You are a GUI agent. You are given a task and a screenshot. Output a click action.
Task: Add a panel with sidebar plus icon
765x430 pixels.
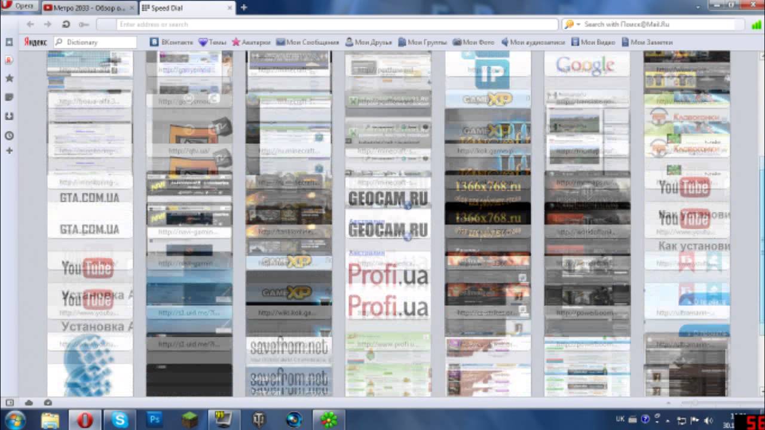tap(9, 151)
